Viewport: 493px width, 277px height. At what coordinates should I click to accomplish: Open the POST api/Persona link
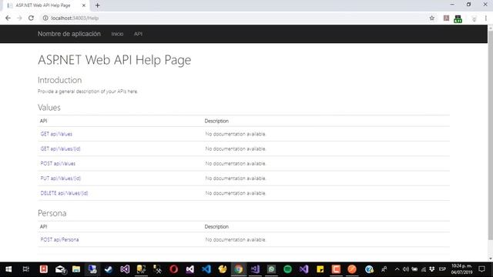pos(59,239)
